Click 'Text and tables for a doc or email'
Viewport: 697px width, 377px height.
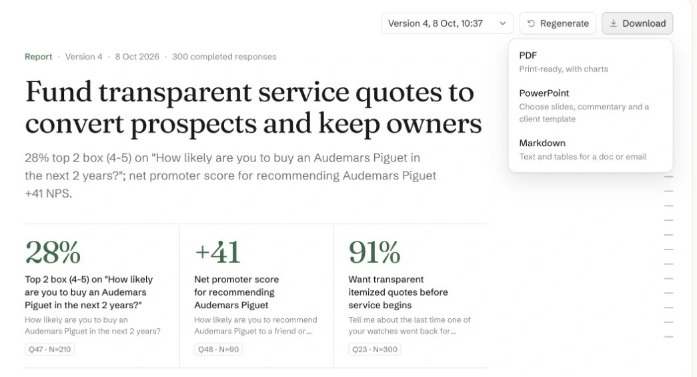pyautogui.click(x=583, y=157)
